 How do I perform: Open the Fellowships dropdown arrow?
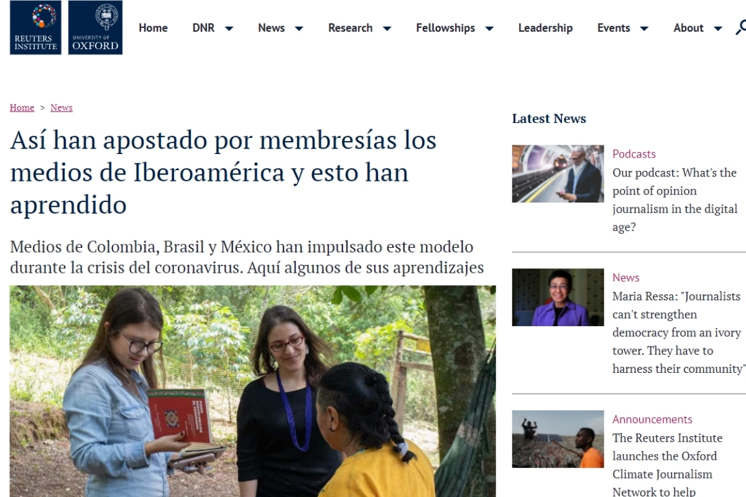click(x=489, y=29)
